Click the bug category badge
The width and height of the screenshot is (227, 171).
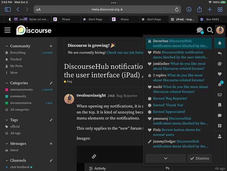(68, 81)
